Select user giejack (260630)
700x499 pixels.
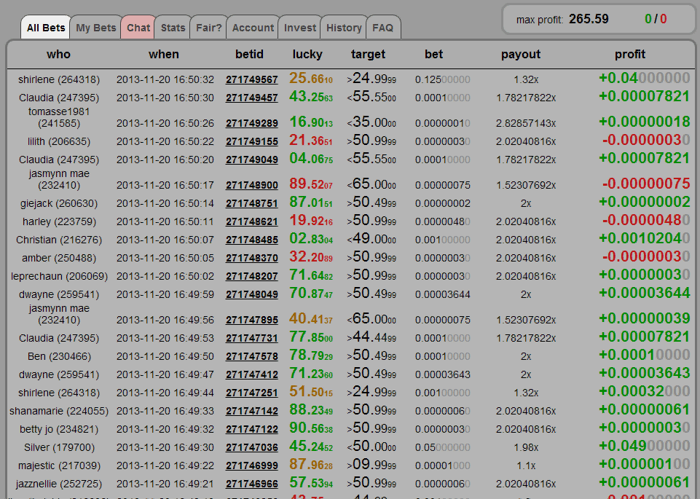tap(59, 203)
